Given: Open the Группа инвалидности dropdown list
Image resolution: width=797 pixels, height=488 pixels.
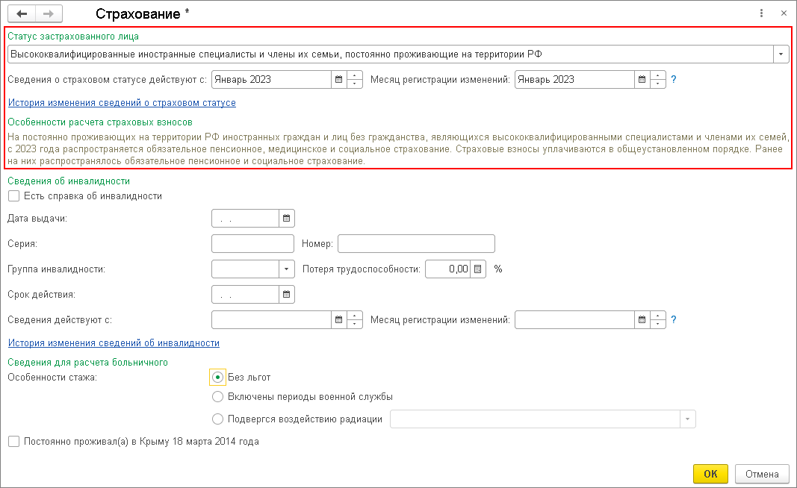Looking at the screenshot, I should click(x=287, y=269).
